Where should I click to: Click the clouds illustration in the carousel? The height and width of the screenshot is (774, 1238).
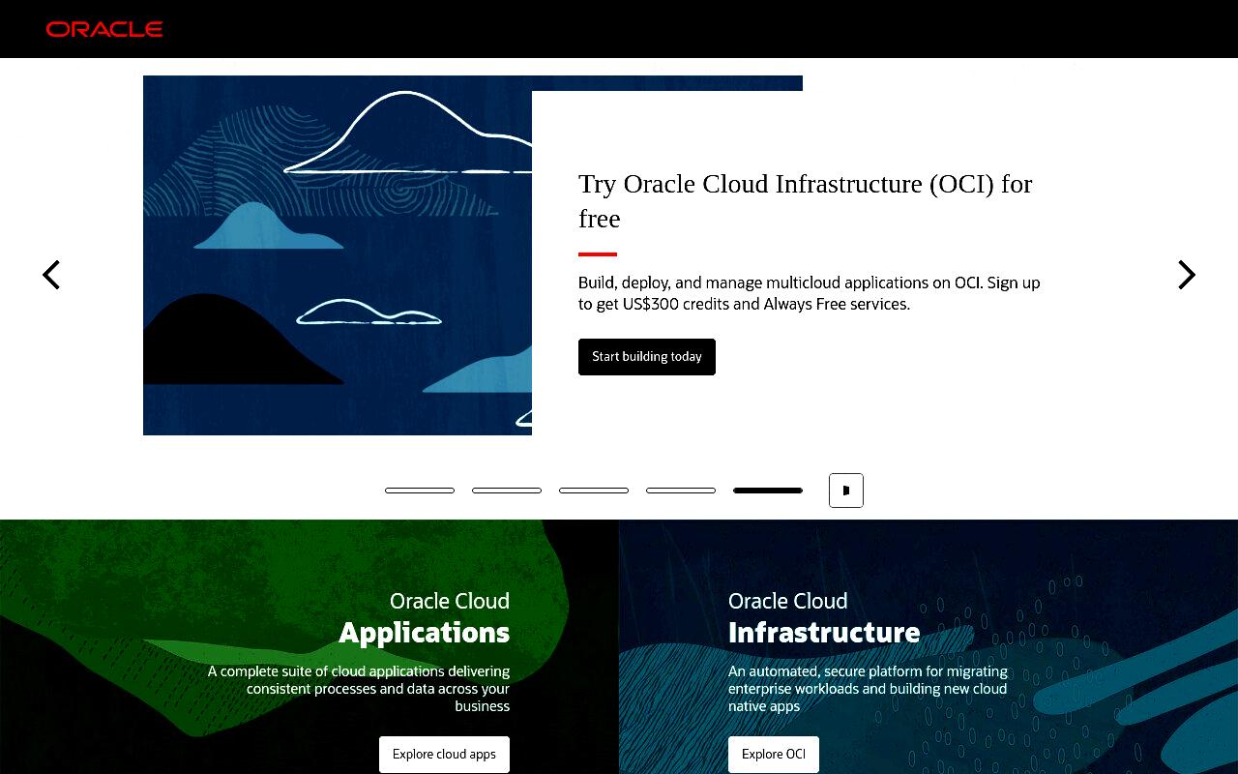tap(338, 255)
